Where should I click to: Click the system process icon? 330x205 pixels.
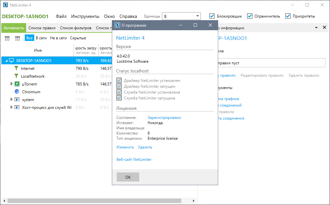pyautogui.click(x=17, y=100)
